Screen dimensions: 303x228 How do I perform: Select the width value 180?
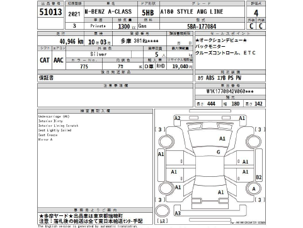click(x=236, y=104)
